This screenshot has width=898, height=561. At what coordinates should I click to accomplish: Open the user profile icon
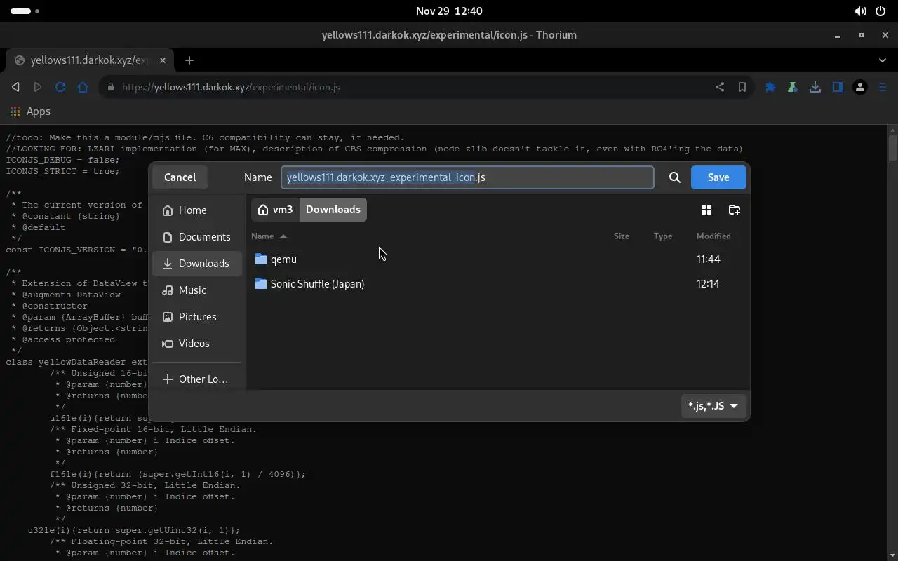pos(860,87)
